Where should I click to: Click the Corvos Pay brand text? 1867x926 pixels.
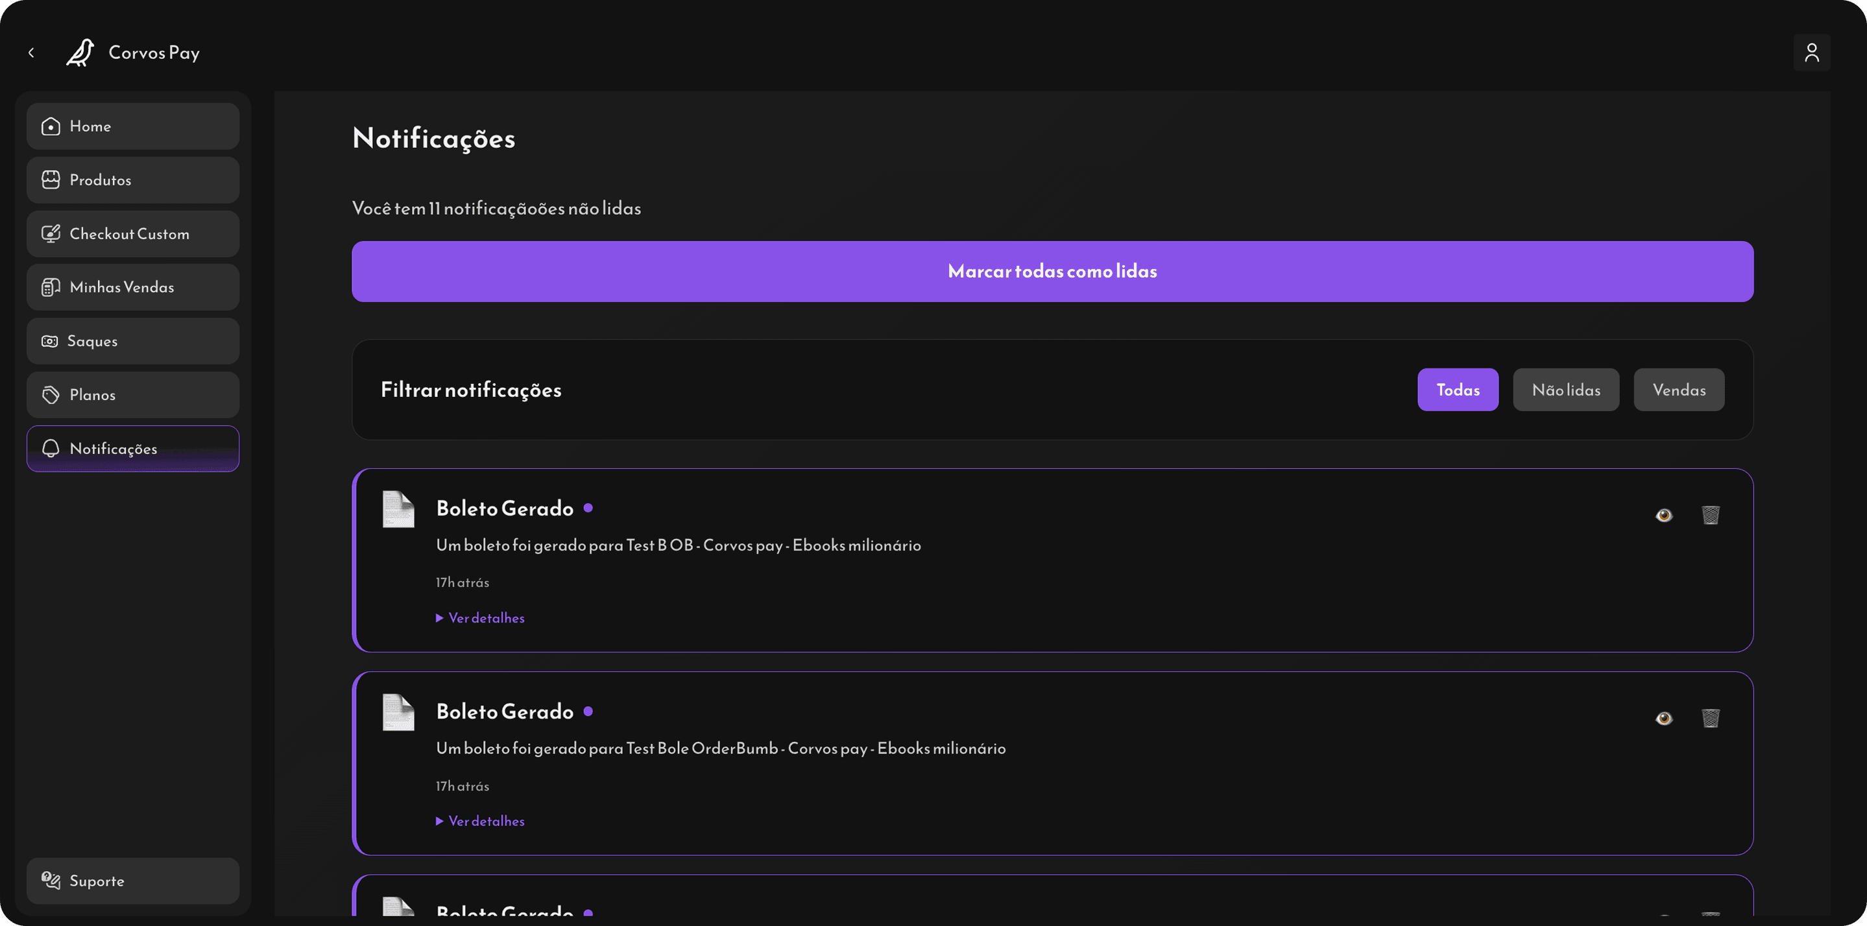(154, 53)
